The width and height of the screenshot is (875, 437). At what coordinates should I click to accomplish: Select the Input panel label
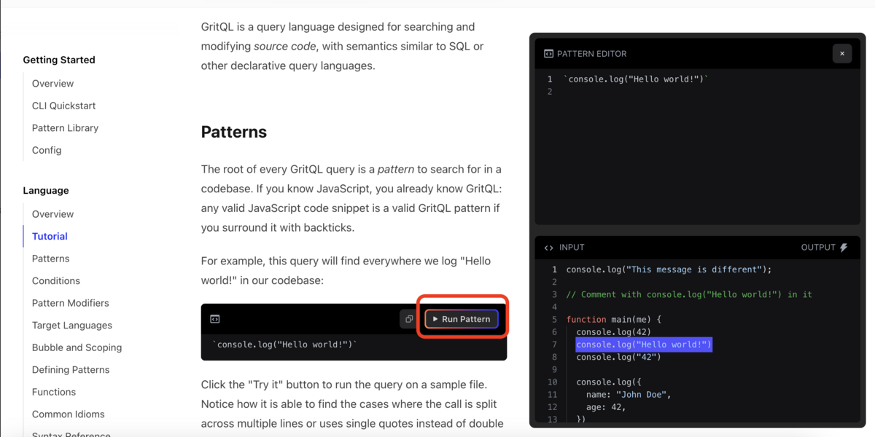(x=572, y=248)
